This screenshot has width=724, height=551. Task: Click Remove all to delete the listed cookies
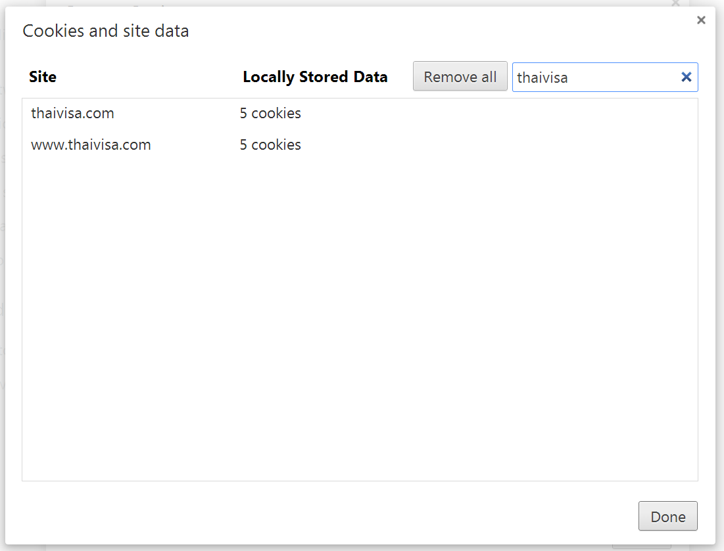point(460,76)
